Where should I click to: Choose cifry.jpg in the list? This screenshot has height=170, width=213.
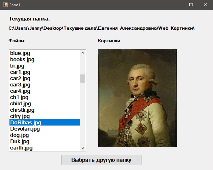20,116
